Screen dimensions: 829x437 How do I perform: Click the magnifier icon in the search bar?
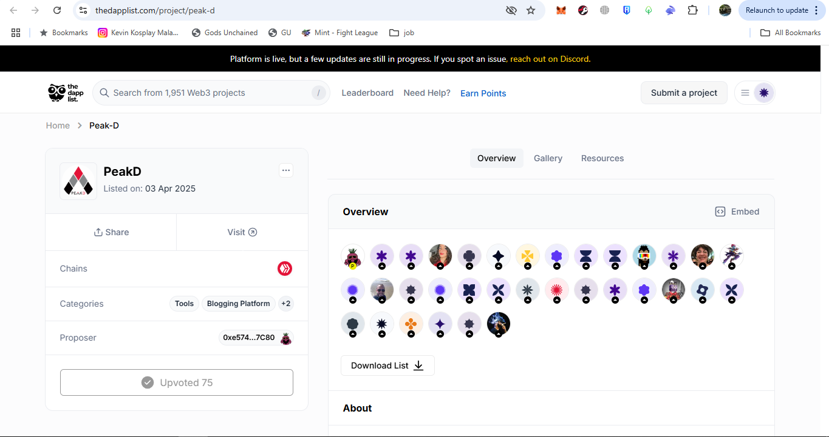[x=104, y=93]
